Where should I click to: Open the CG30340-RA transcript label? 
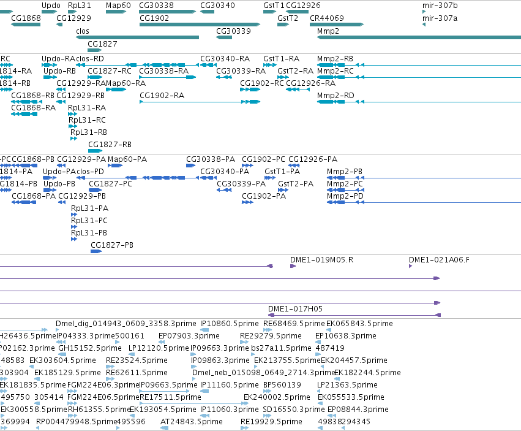pyautogui.click(x=225, y=59)
